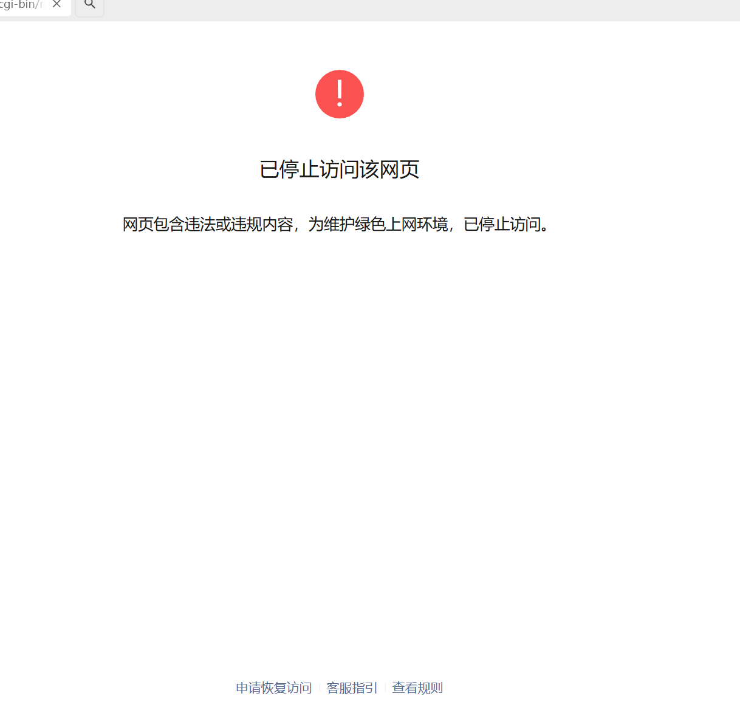Screen dimensions: 740x716
Task: Open the 申请恢复访问 link
Action: [x=274, y=688]
